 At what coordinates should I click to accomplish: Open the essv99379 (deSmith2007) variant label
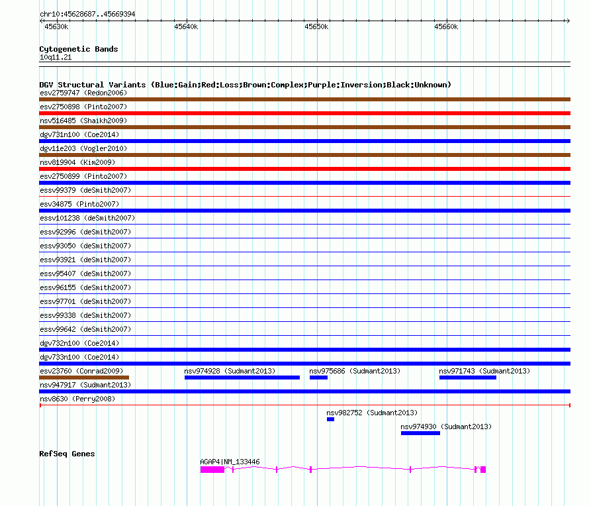[85, 190]
